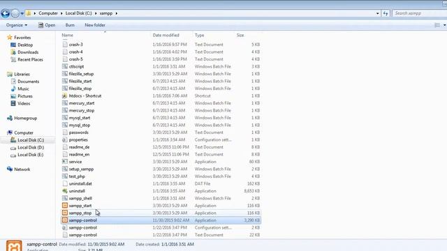Select the passwords text file icon
Screen dimensions: 447x251
click(x=65, y=132)
